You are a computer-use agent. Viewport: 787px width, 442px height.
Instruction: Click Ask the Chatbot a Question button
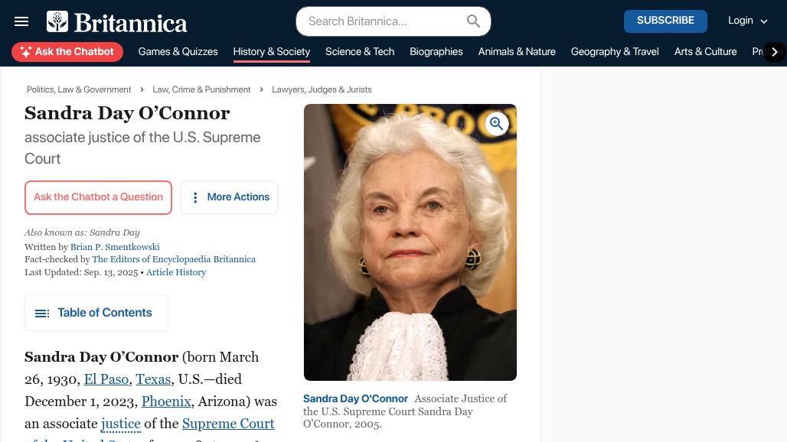98,197
